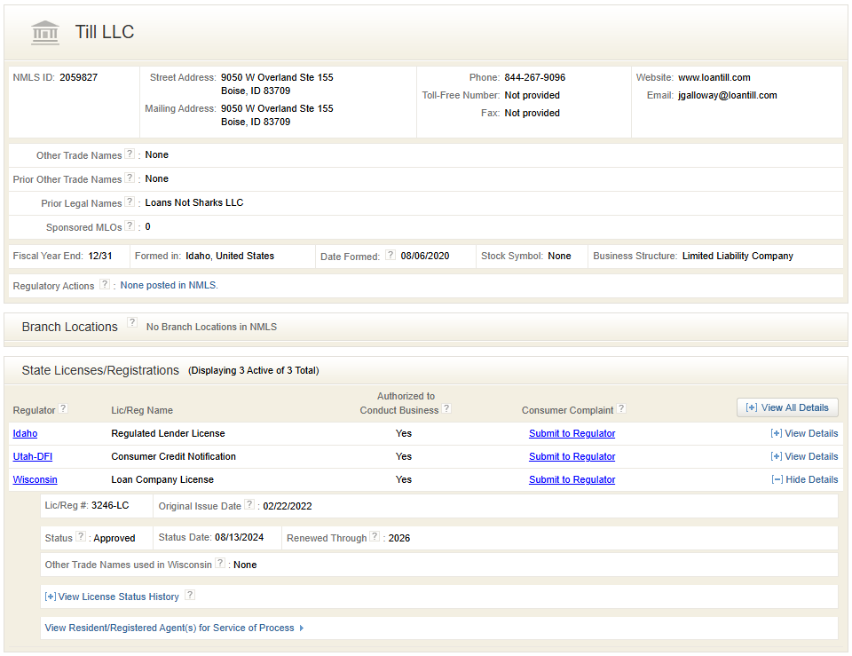Open help icon next to Prior Legal Names

tap(130, 202)
